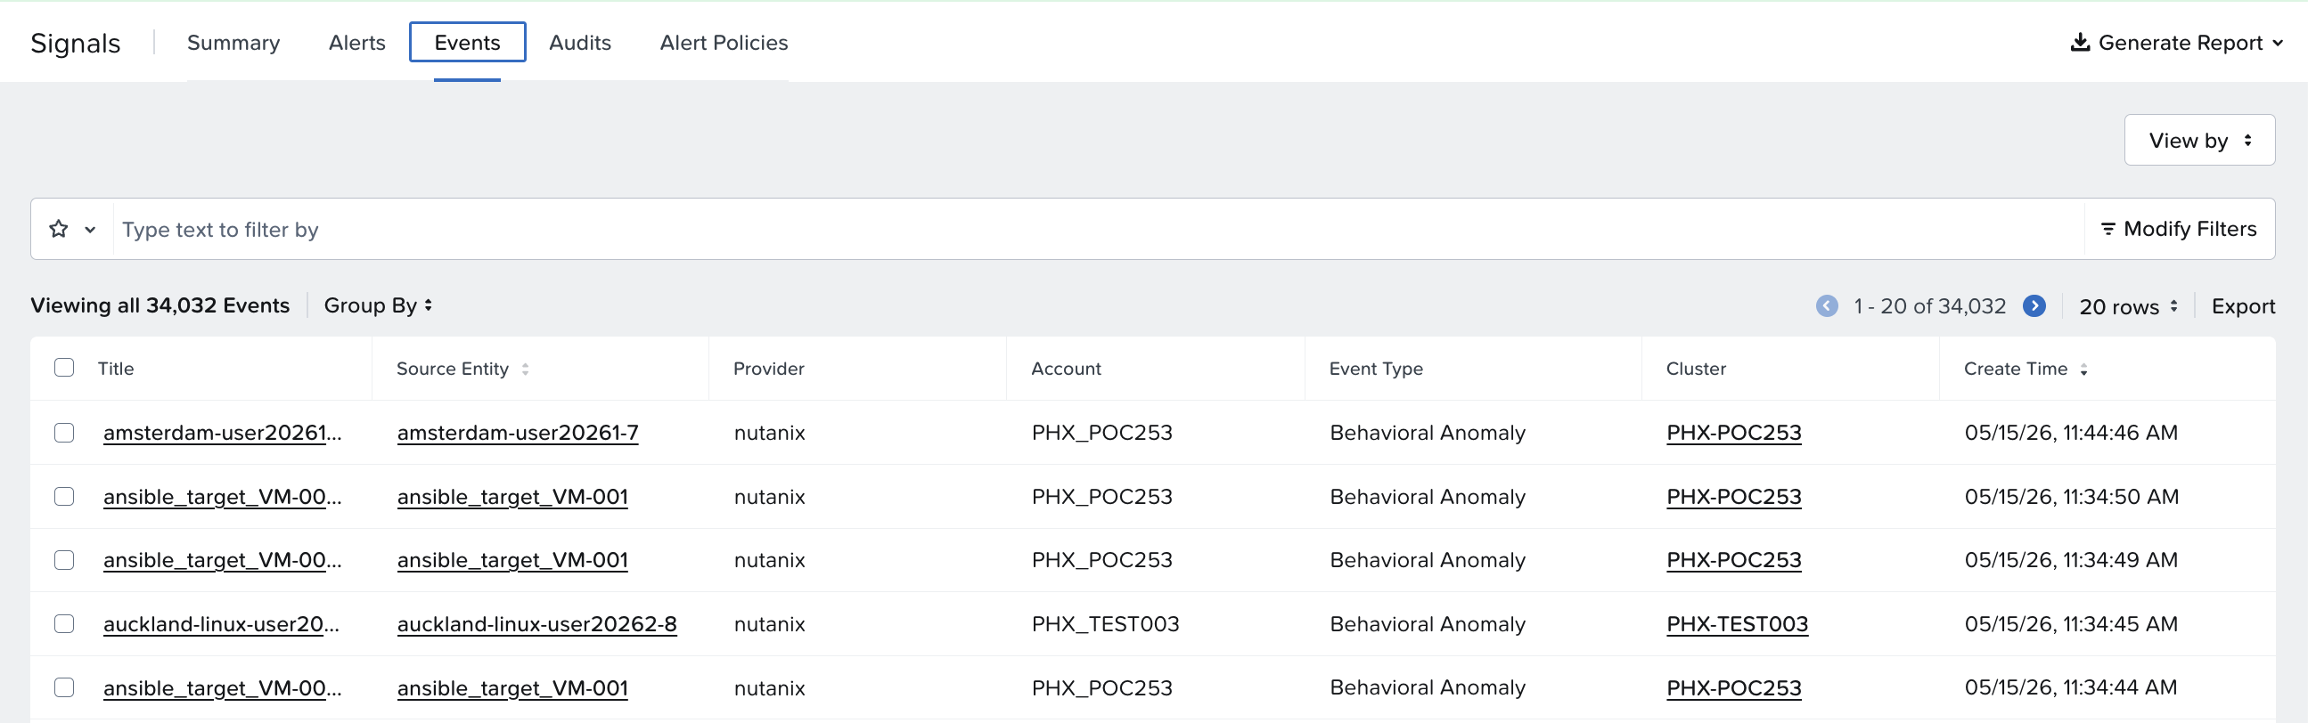
Task: Select the Events tab
Action: coord(468,42)
